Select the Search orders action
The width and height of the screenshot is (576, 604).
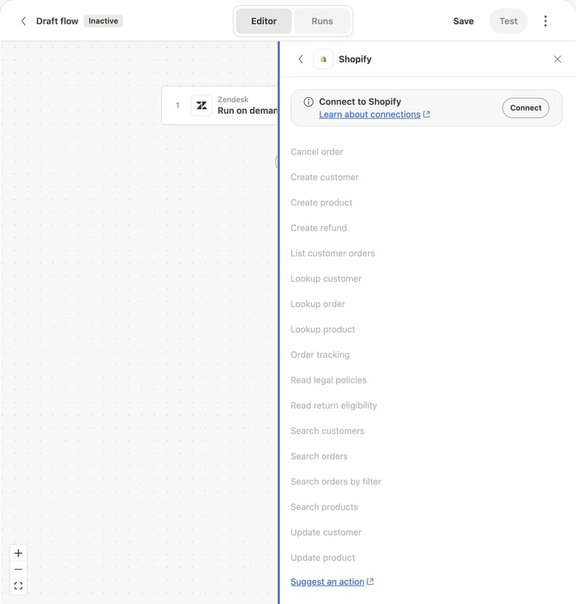pos(319,456)
